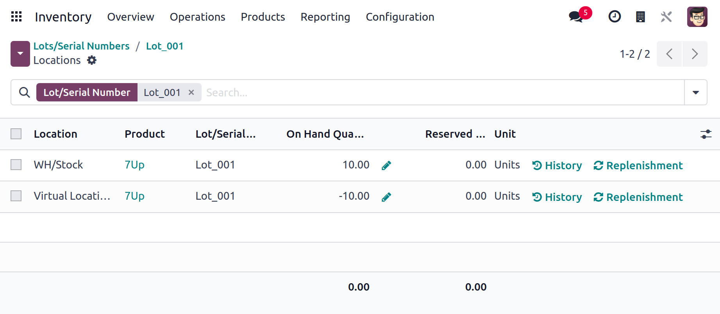Go to next record page
Image resolution: width=720 pixels, height=314 pixels.
click(695, 54)
